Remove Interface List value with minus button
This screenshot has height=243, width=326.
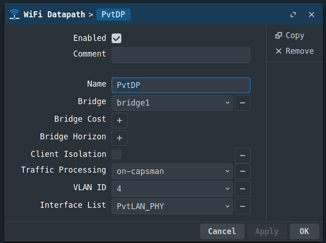tap(242, 206)
